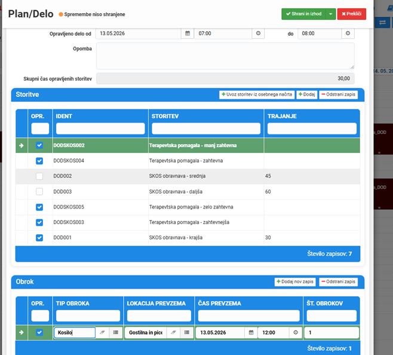Screen dimensions: 393x355
Task: Open clock picker for 07:00 start time
Action: (258, 33)
